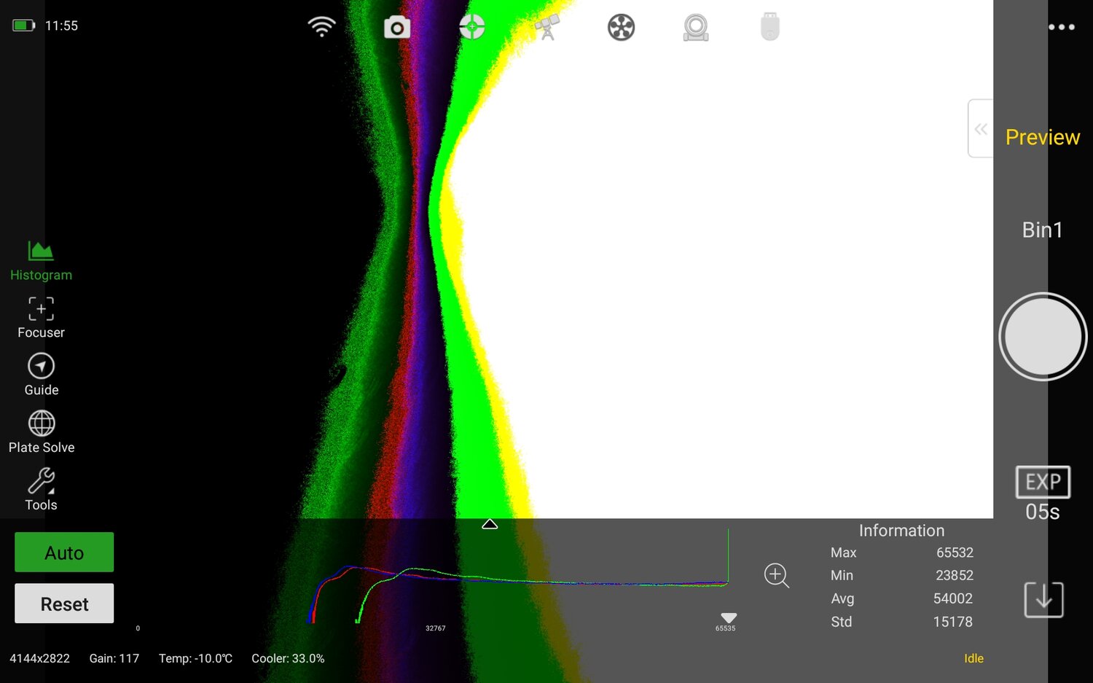Open the USB storage icon

pos(769,27)
